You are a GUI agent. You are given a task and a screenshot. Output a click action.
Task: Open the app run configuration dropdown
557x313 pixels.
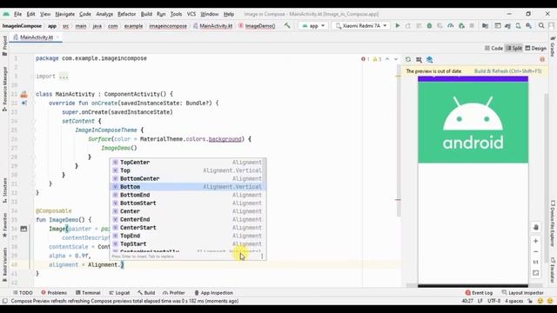313,25
